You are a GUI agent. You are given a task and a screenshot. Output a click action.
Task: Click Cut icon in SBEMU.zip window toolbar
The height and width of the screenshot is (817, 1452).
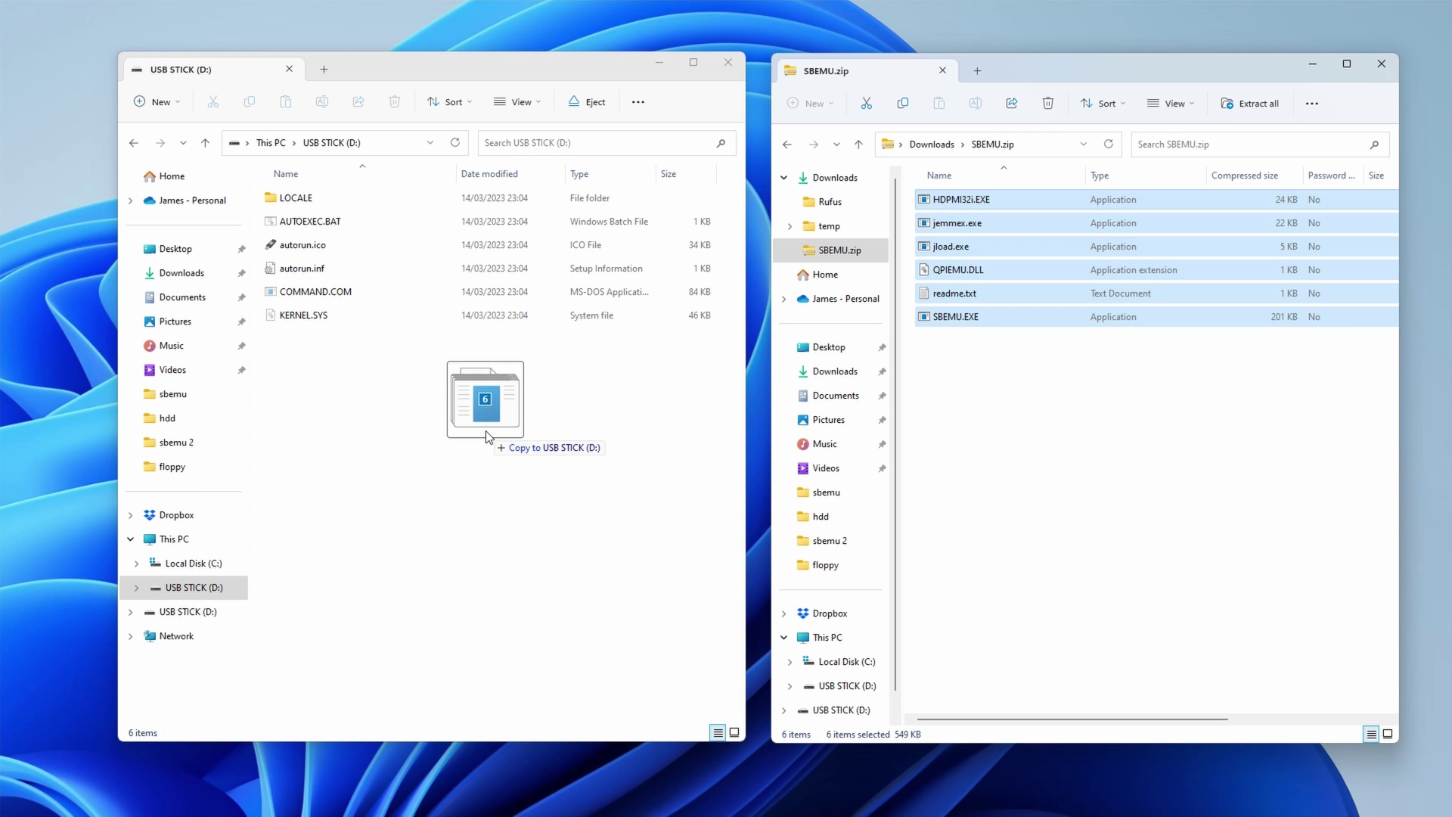pyautogui.click(x=866, y=104)
